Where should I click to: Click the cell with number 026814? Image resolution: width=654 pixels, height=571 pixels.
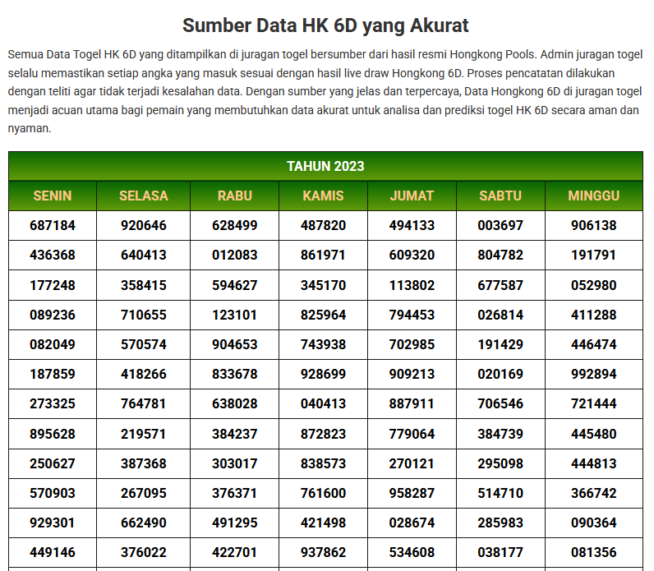click(x=500, y=315)
